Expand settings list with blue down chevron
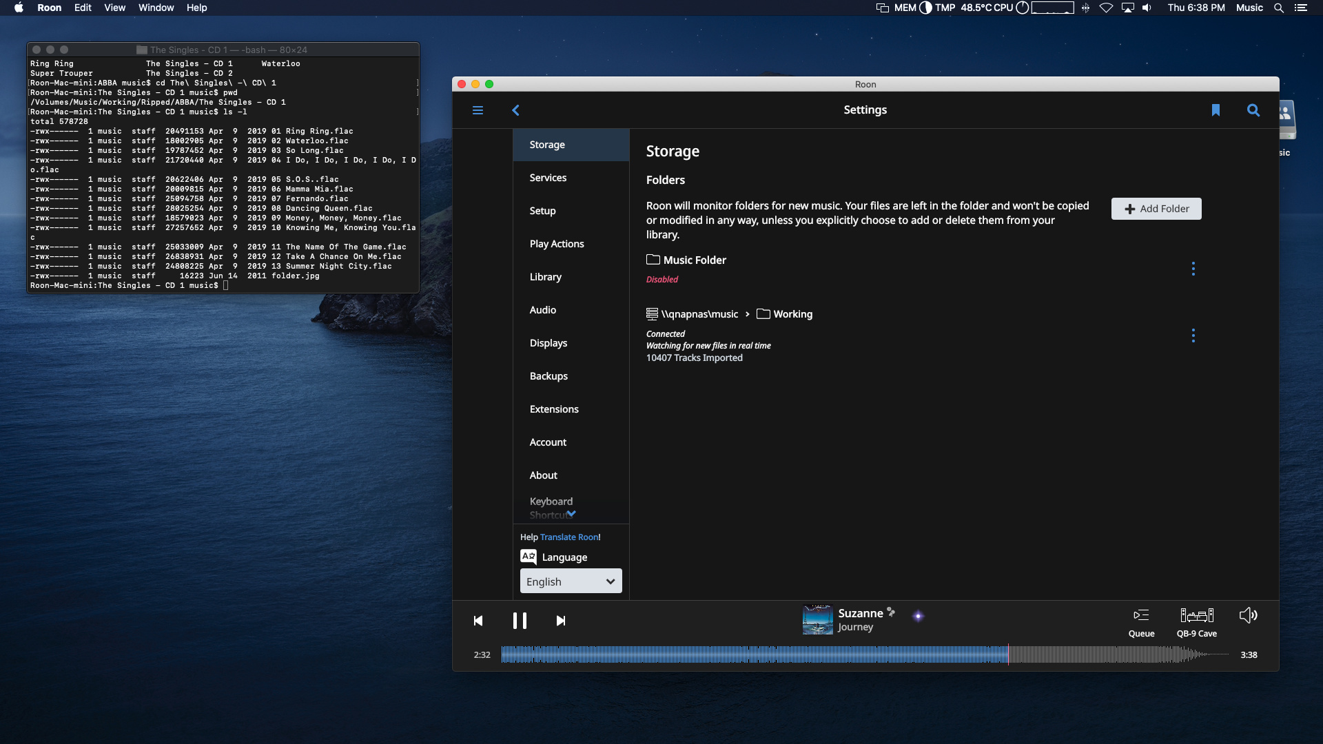1323x744 pixels. 571,514
